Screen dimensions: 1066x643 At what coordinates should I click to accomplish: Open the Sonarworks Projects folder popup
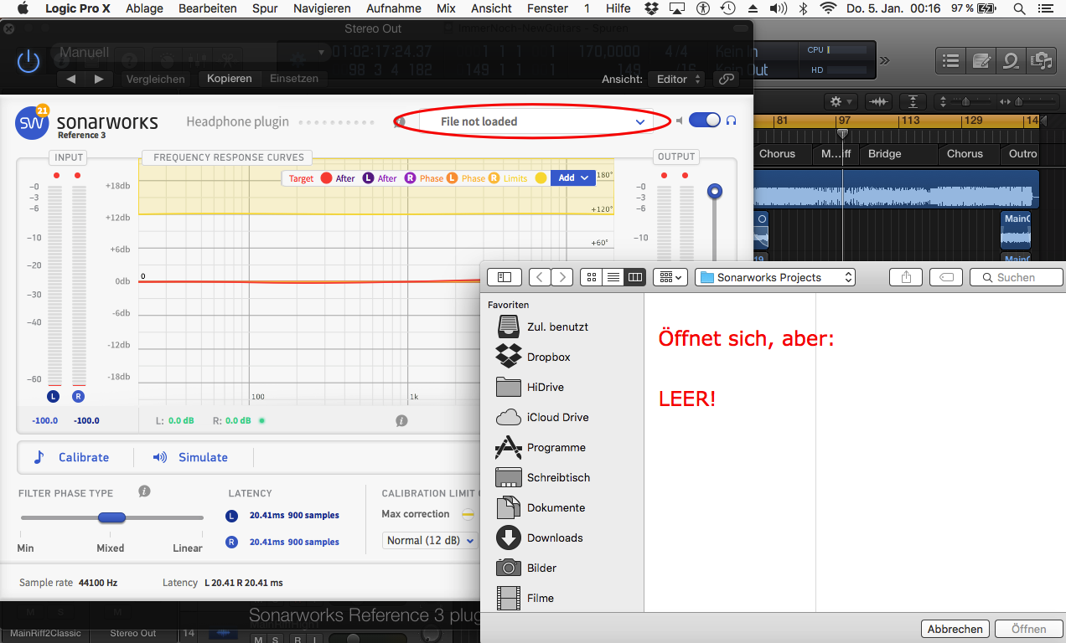coord(775,277)
